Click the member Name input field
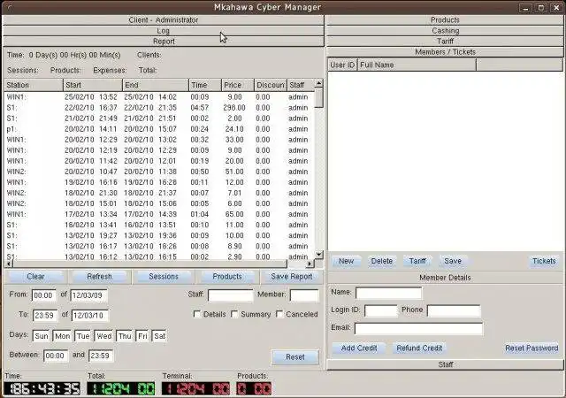The width and height of the screenshot is (566, 398). pos(389,293)
